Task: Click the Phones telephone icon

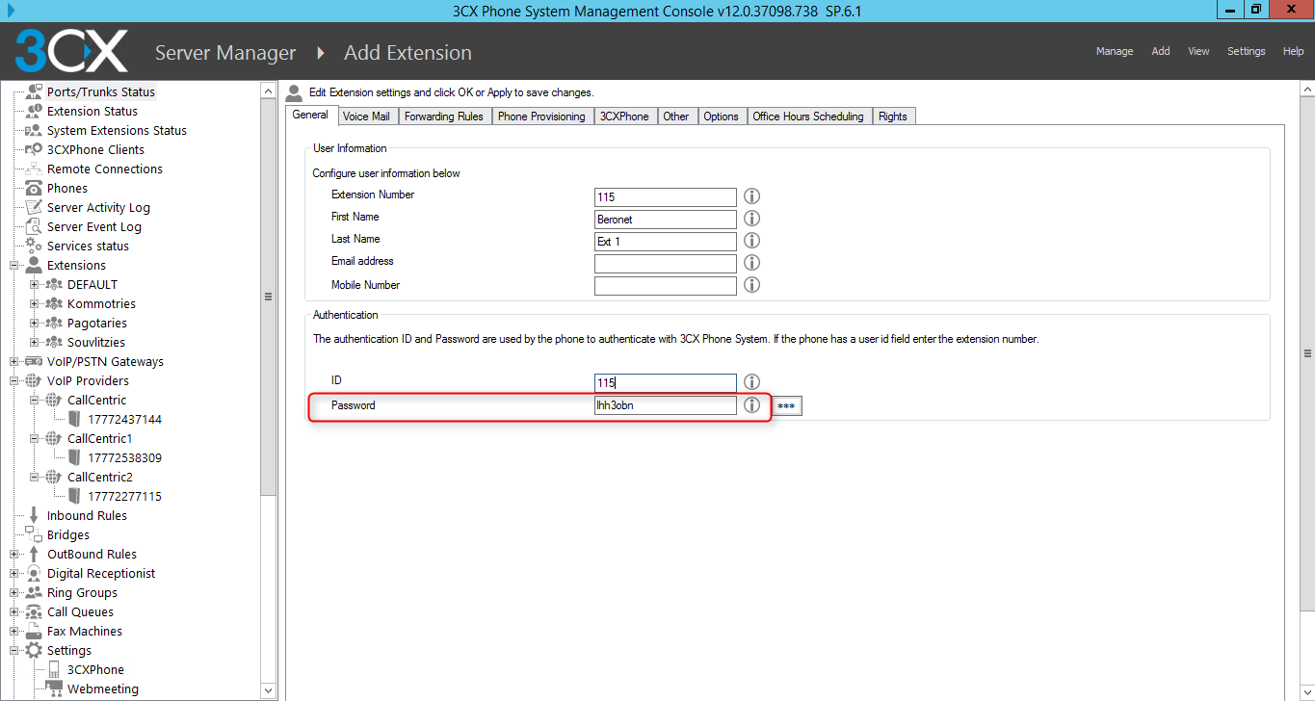Action: [34, 188]
